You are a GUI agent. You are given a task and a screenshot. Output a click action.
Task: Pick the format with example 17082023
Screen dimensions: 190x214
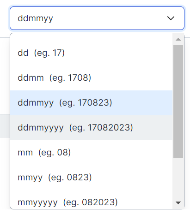click(92, 128)
